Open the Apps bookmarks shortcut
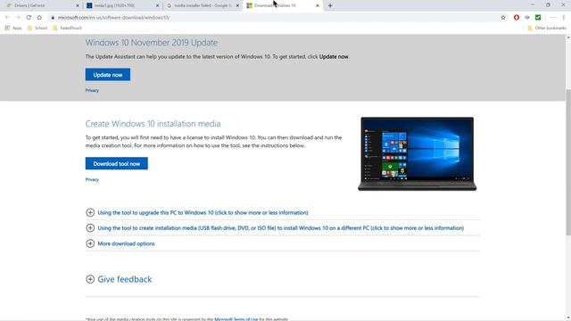The height and width of the screenshot is (321, 571). point(13,28)
